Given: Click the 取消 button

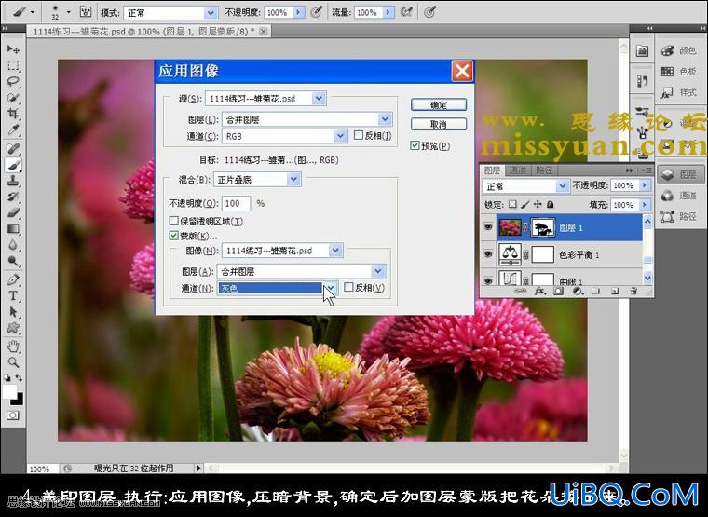Looking at the screenshot, I should 439,124.
